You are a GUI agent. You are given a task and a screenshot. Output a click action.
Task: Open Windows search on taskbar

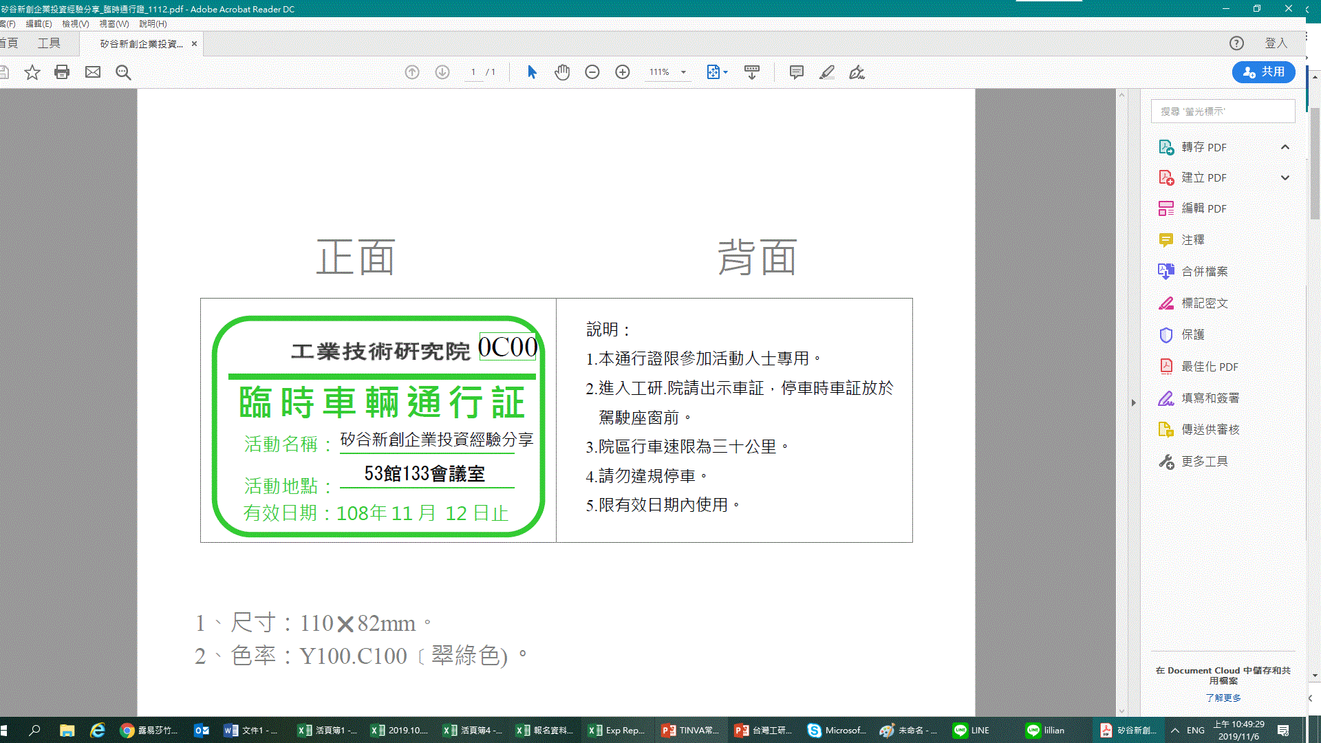(34, 730)
